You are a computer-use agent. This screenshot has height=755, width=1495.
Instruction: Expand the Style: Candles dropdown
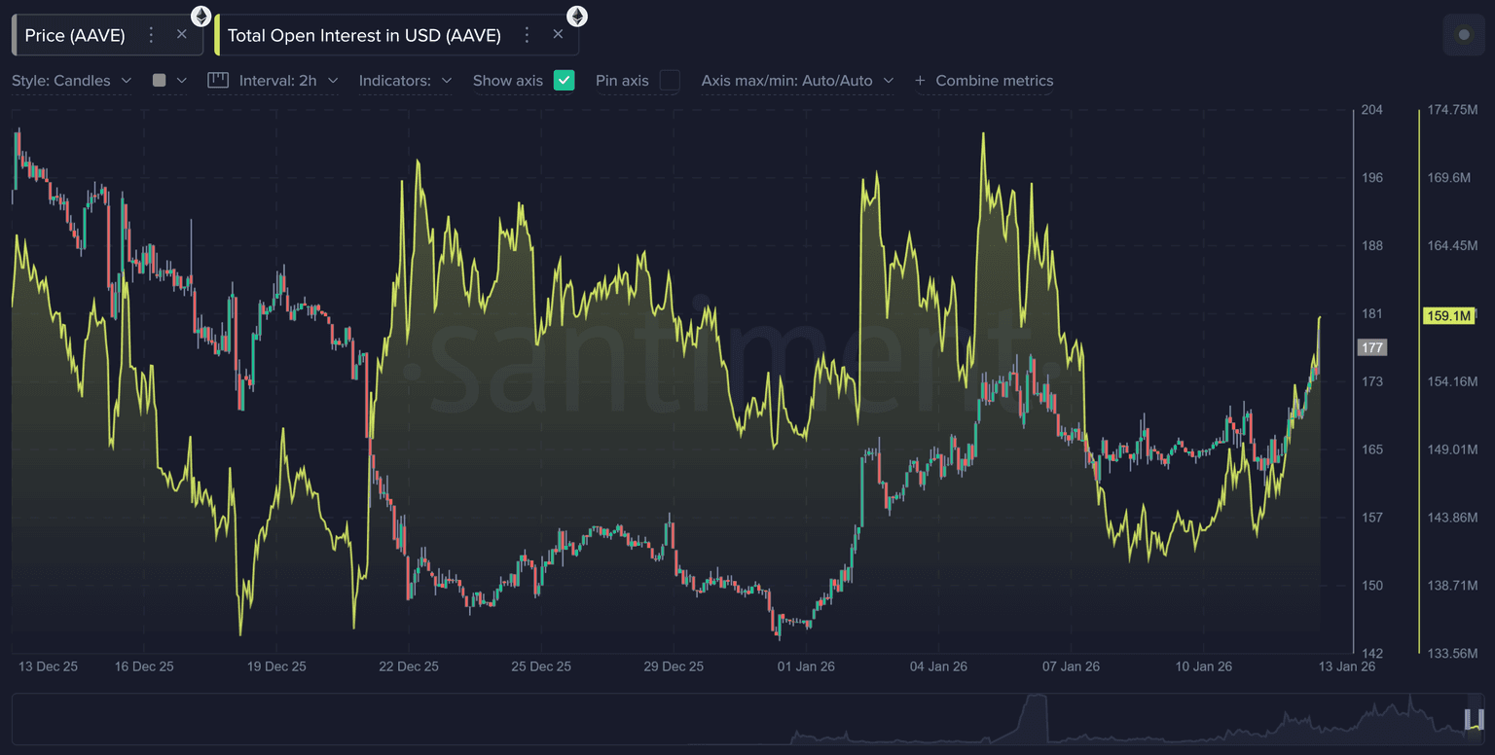click(x=71, y=81)
